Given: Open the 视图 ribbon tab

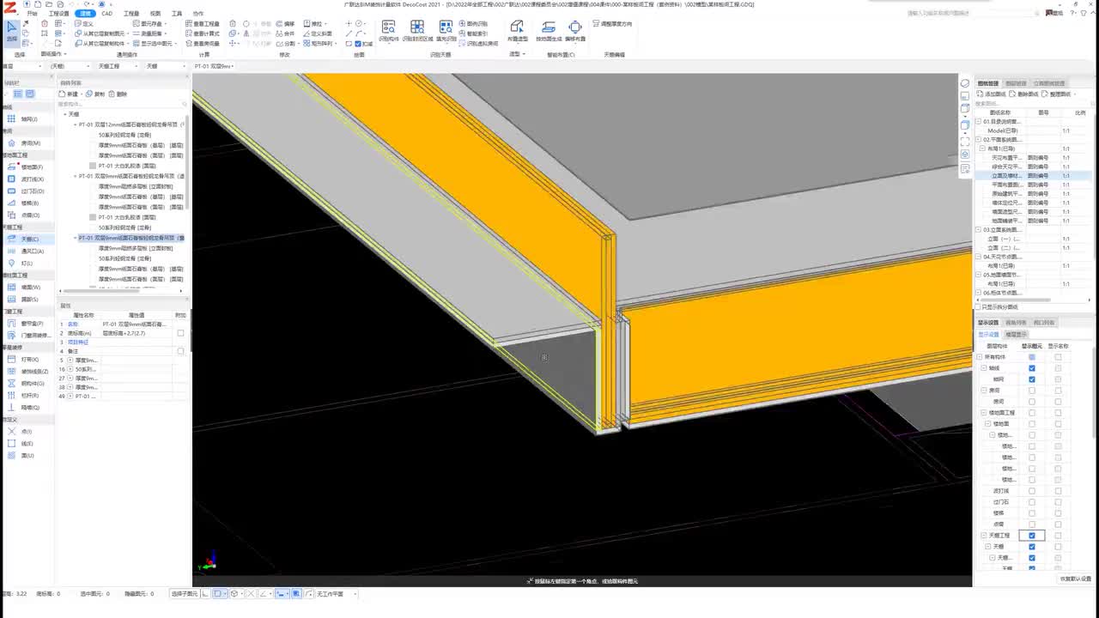Looking at the screenshot, I should point(155,14).
